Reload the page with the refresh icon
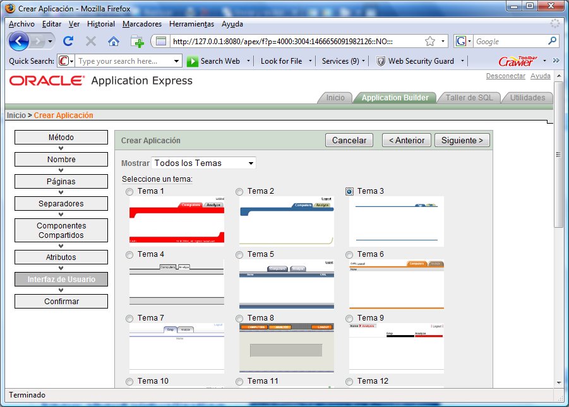 (68, 41)
